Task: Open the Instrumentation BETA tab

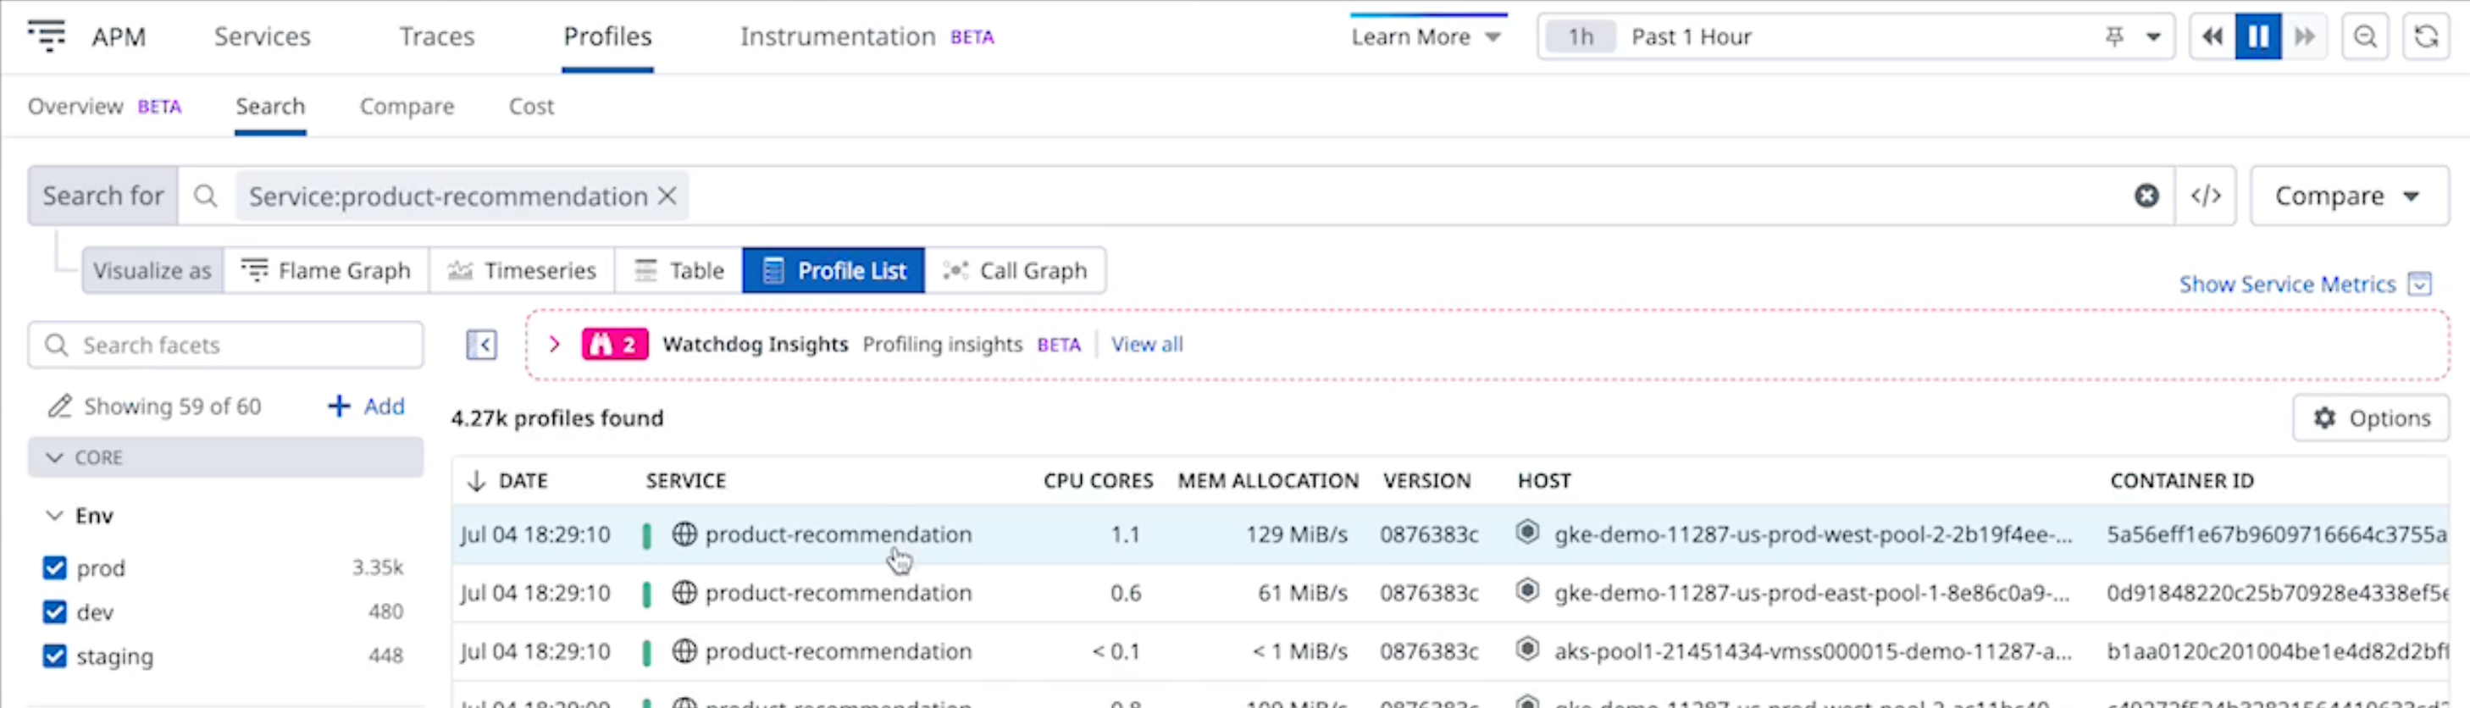Action: (867, 36)
